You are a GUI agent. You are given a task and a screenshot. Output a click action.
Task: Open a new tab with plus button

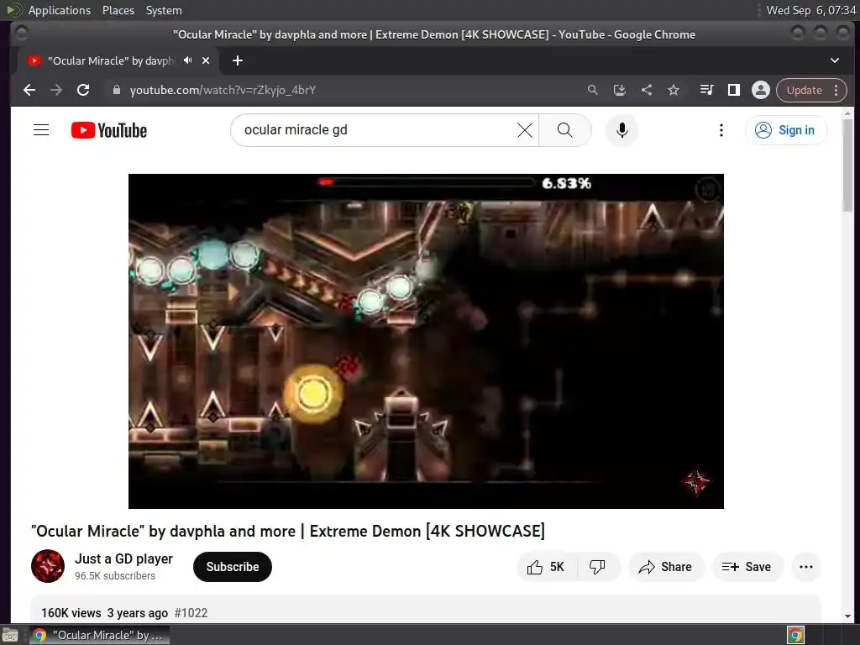(238, 60)
